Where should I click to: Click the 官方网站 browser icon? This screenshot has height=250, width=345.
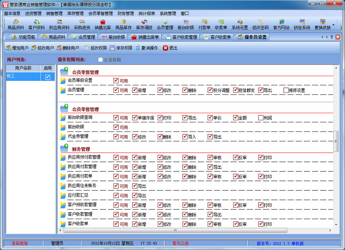coord(281,24)
